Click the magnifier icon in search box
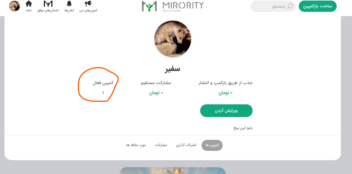This screenshot has width=352, height=174. 290,6
